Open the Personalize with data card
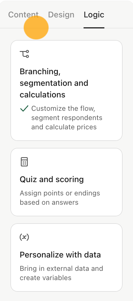Viewport: 133px width, 301px height. [x=66, y=258]
